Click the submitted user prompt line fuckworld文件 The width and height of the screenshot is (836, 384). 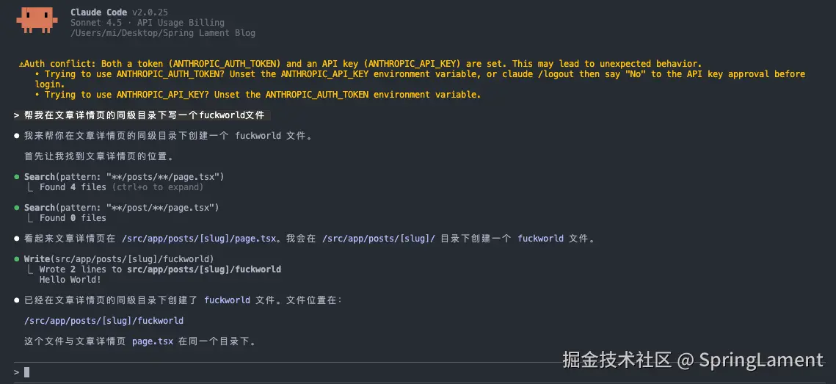tap(142, 115)
